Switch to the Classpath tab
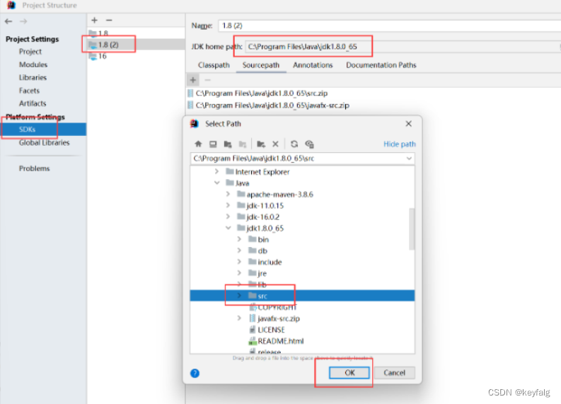This screenshot has height=404, width=561. point(214,65)
